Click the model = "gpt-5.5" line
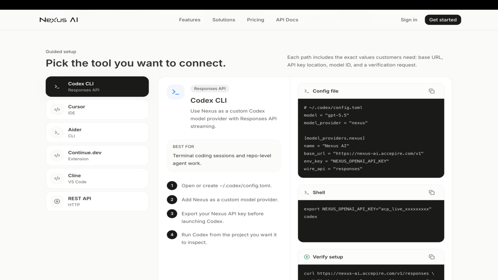Image resolution: width=498 pixels, height=280 pixels. click(x=326, y=115)
